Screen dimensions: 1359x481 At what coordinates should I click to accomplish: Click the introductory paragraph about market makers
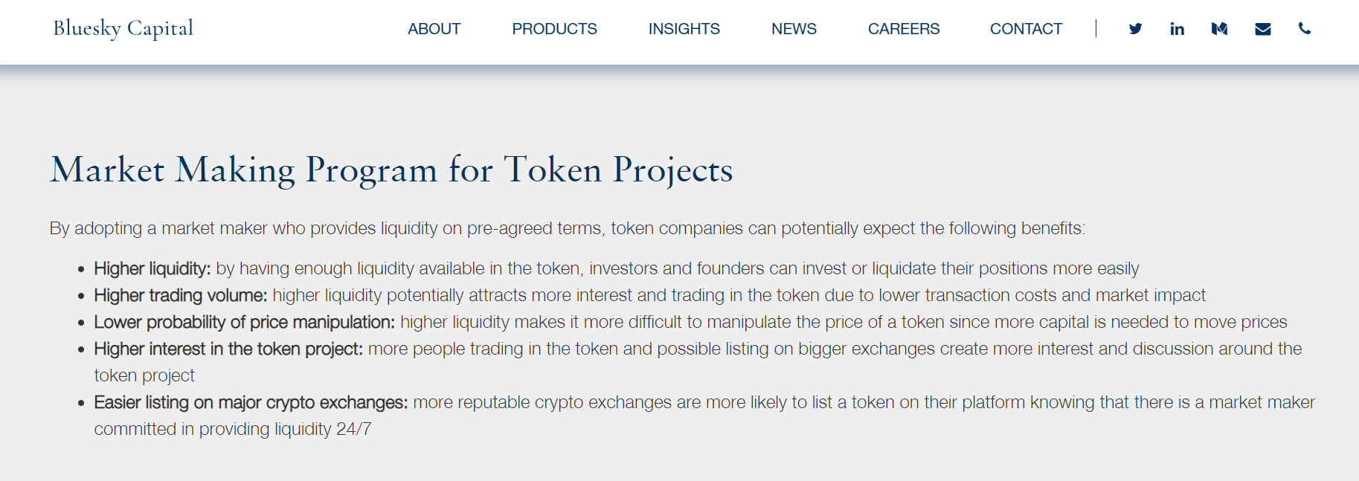click(x=567, y=228)
